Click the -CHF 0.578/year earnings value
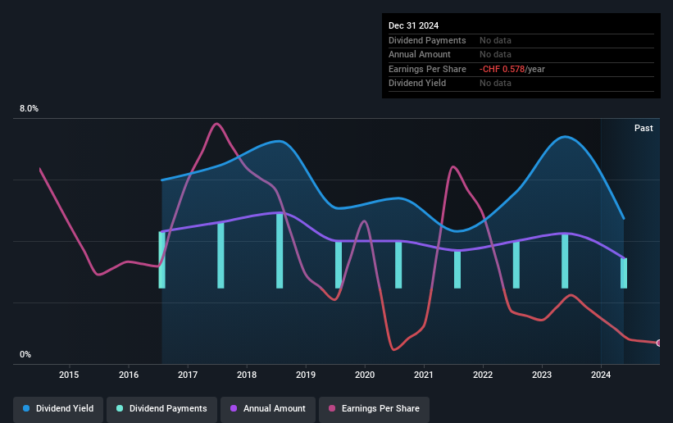This screenshot has height=423, width=673. (x=512, y=69)
